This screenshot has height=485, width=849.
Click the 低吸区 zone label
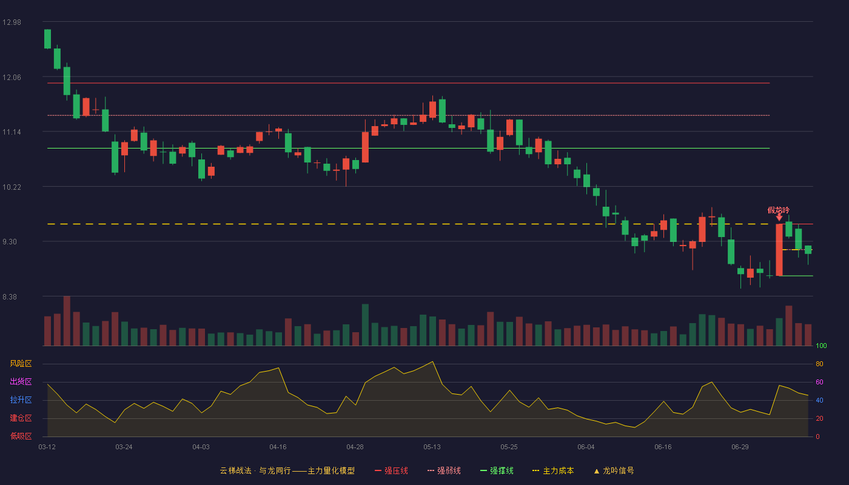[21, 436]
